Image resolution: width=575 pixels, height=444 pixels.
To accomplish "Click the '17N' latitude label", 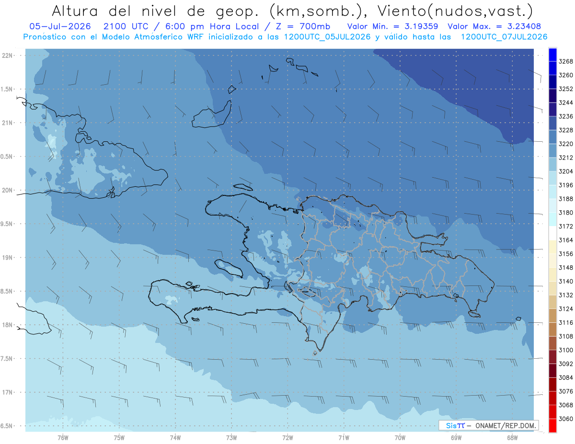I will pyautogui.click(x=8, y=392).
